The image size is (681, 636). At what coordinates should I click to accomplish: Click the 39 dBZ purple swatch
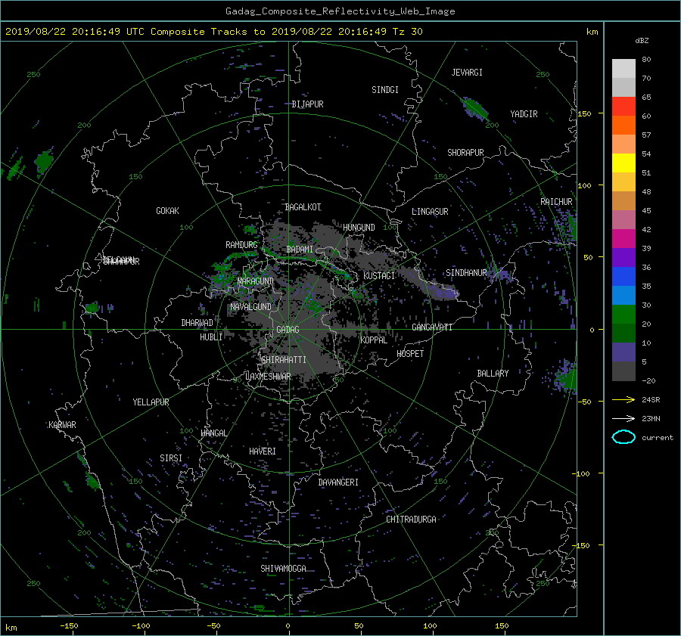coord(623,257)
